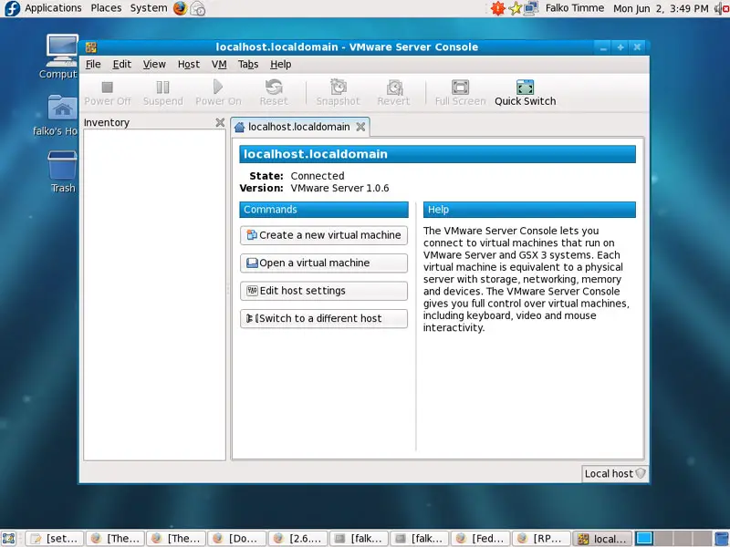
Task: Close the Inventory panel with its X
Action: click(220, 122)
